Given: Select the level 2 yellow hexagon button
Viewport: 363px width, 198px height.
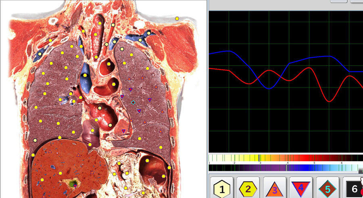Looking at the screenshot, I should pos(248,188).
